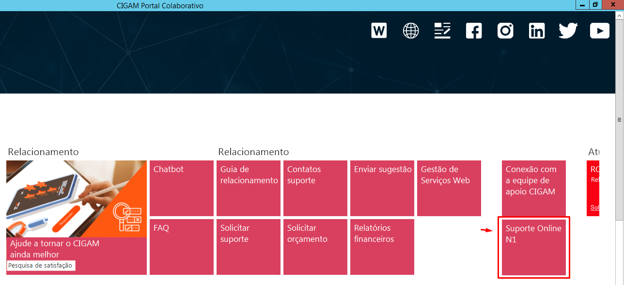624x285 pixels.
Task: Open the LinkedIn icon
Action: click(x=537, y=31)
